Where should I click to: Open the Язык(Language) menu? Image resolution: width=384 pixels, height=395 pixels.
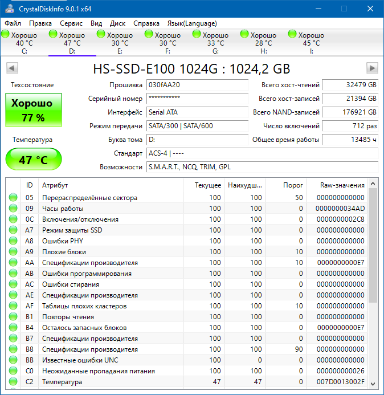[x=192, y=23]
